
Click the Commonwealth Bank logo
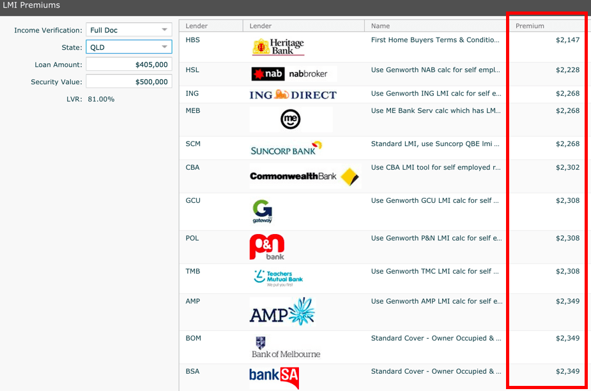tap(304, 176)
